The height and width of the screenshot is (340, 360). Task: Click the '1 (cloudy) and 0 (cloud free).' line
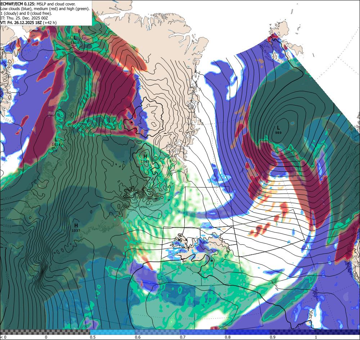click(26, 13)
